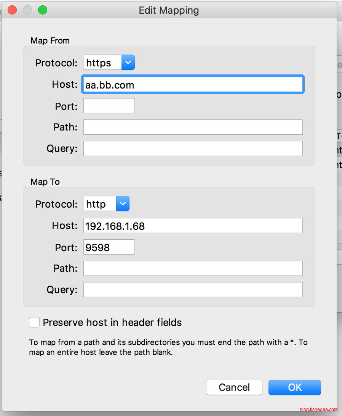Click the Map To Path field
The height and width of the screenshot is (416, 342).
click(x=193, y=268)
